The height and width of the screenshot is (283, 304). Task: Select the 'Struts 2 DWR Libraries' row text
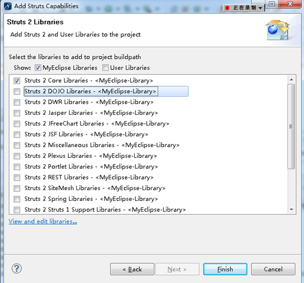tap(89, 102)
